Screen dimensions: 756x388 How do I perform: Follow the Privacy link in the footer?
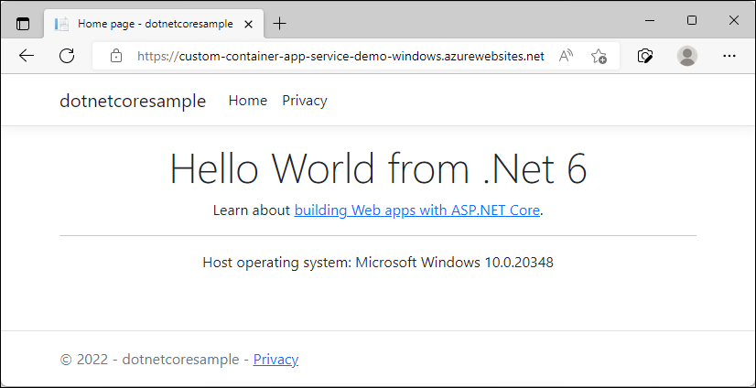[x=275, y=360]
